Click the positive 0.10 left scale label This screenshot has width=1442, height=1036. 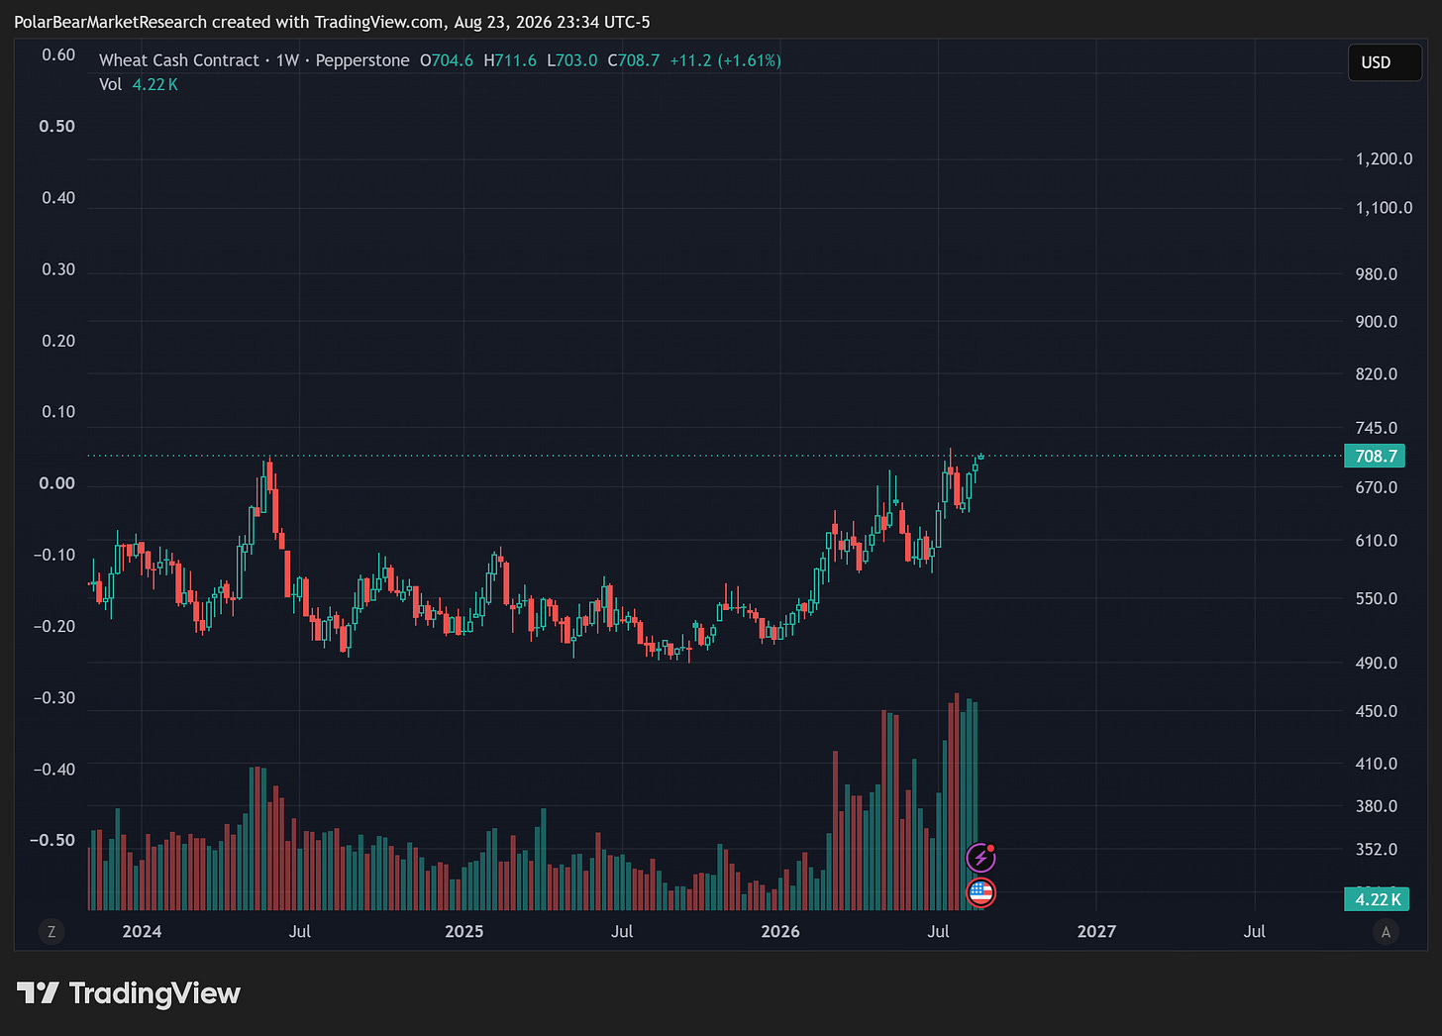click(x=58, y=411)
